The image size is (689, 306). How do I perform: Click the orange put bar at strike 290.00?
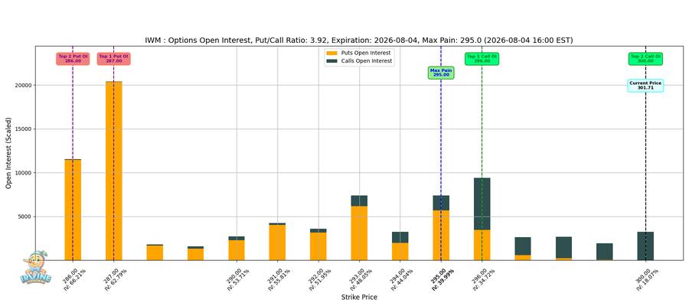click(237, 250)
